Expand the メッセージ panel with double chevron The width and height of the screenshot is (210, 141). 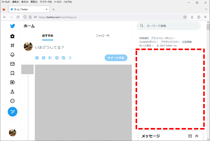point(197,136)
